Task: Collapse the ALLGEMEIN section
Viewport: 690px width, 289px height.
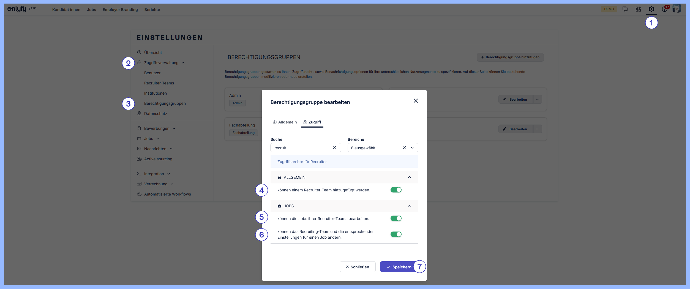Action: pyautogui.click(x=409, y=177)
